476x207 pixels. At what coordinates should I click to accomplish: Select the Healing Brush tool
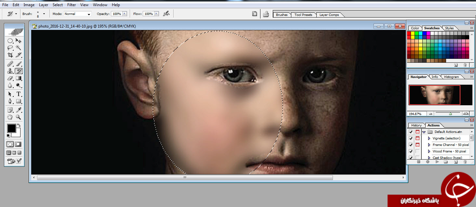point(10,64)
